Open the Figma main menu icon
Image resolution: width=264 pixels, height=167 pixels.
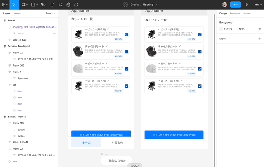pos(4,5)
